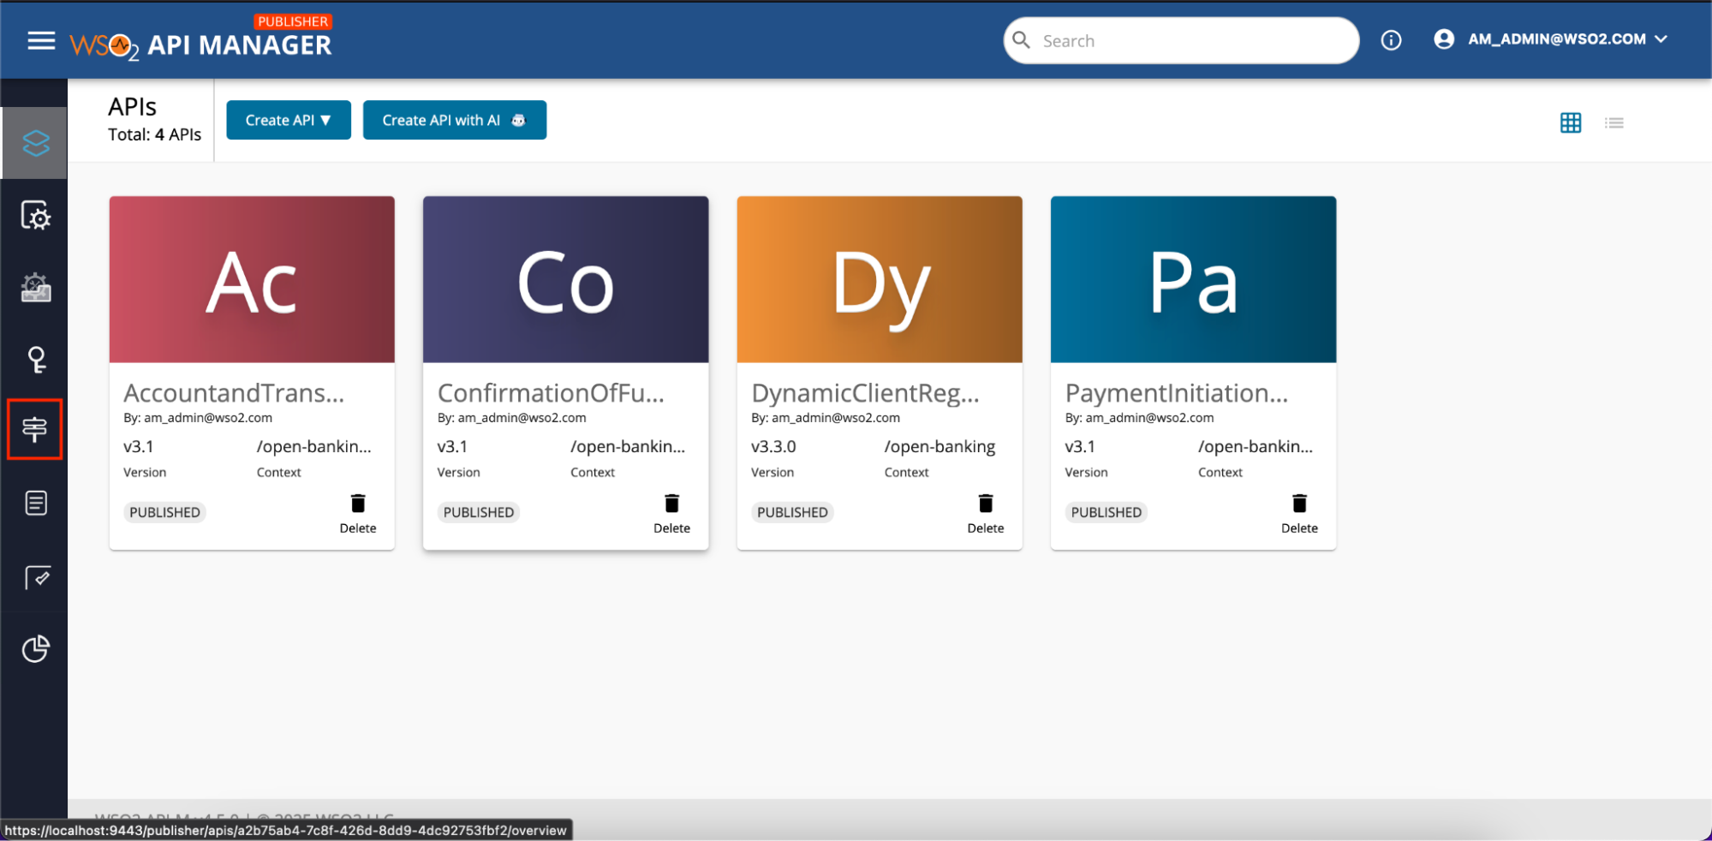
Task: Delete the DynamicClientReg API
Action: click(x=986, y=514)
